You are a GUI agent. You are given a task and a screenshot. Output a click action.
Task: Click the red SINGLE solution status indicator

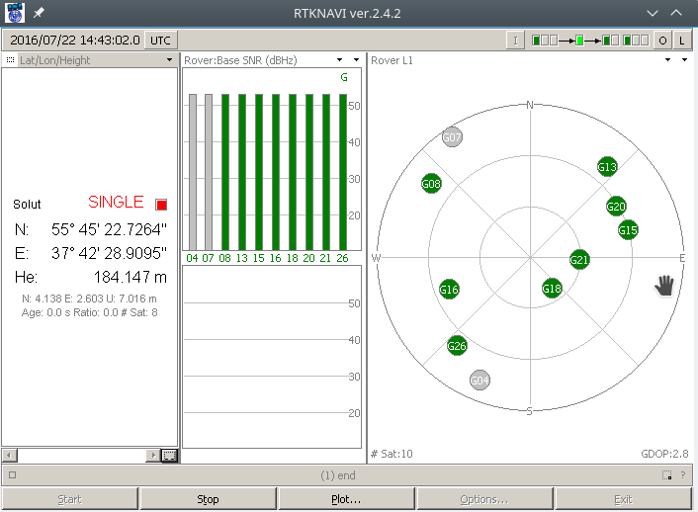(x=161, y=205)
